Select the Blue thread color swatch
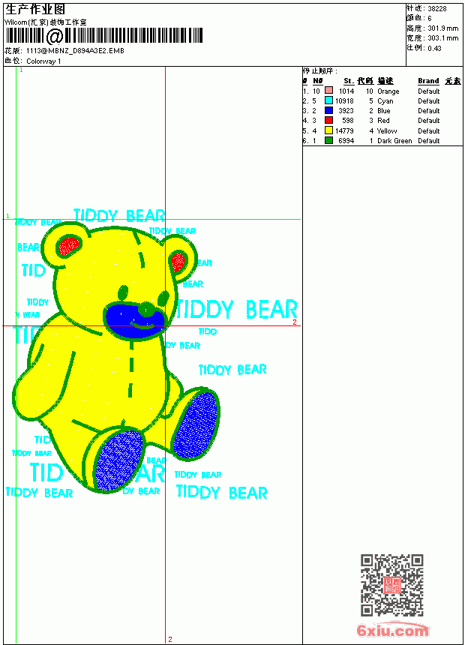The height and width of the screenshot is (645, 465). [328, 109]
